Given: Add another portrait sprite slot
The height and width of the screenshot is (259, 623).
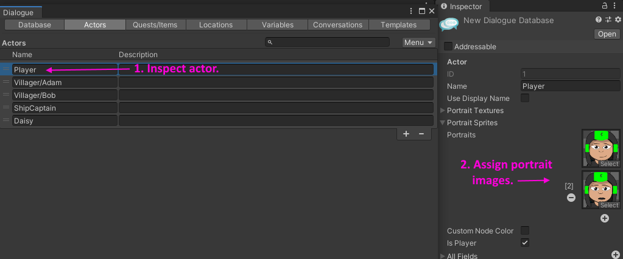Looking at the screenshot, I should pos(605,218).
